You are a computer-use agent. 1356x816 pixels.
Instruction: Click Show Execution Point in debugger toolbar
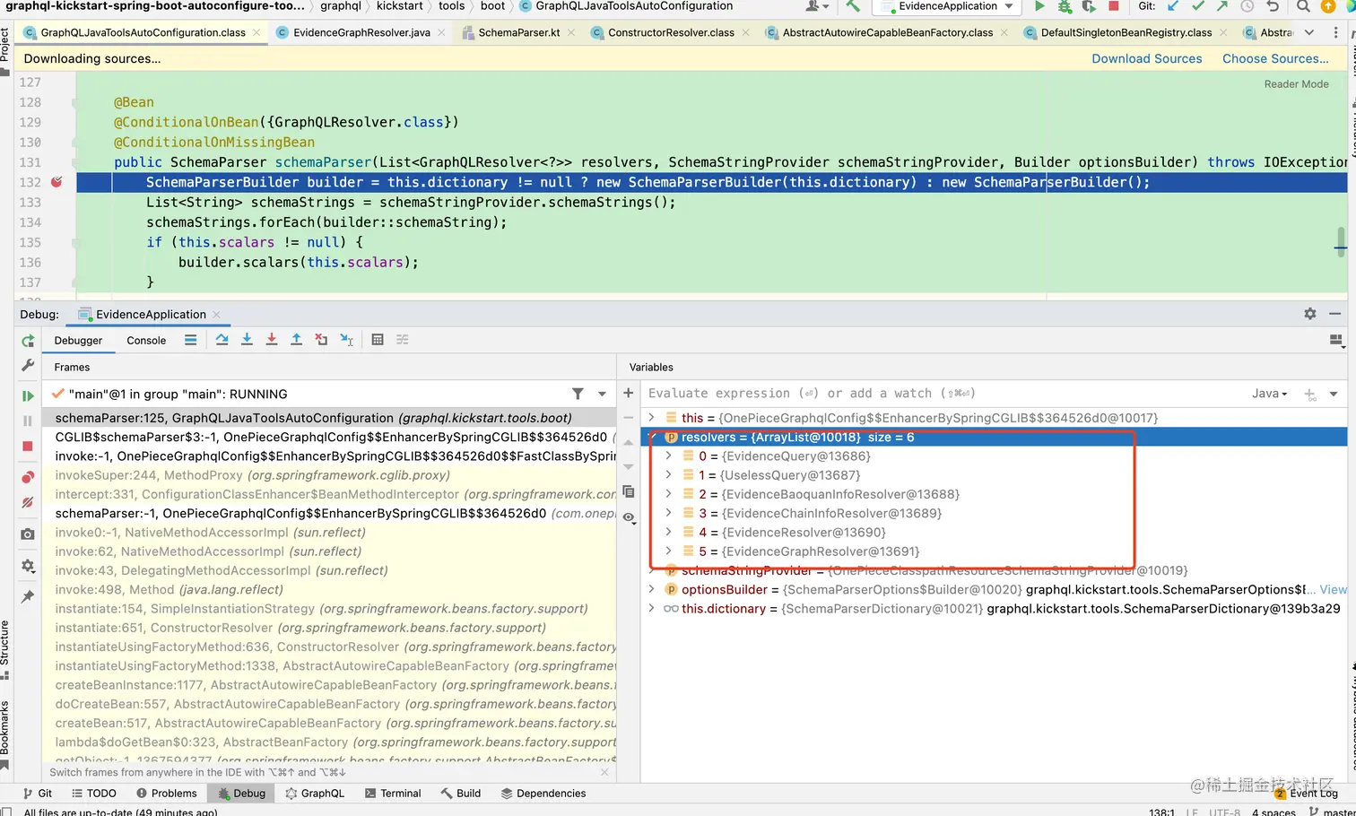(190, 340)
